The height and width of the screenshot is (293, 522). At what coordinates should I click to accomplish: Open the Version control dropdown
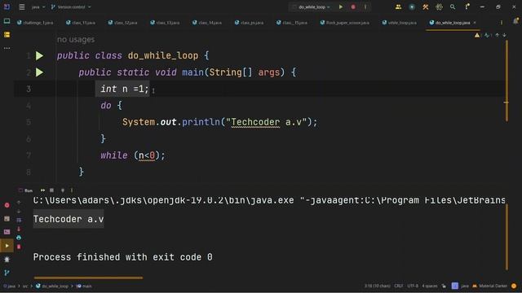[71, 7]
